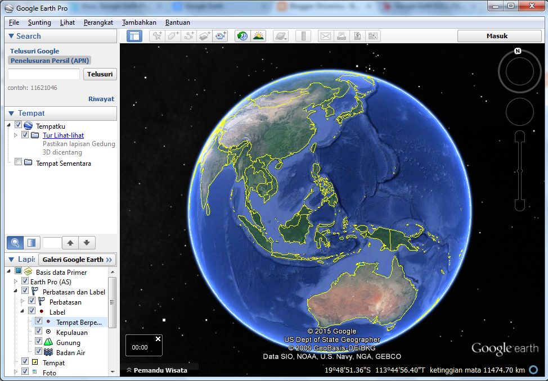
Task: Click the Badan Air water icon
Action: [x=48, y=352]
